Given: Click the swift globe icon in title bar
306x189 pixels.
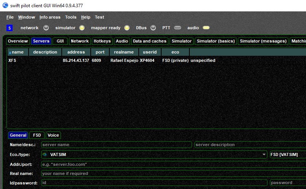Looking at the screenshot, I should pyautogui.click(x=5, y=5).
